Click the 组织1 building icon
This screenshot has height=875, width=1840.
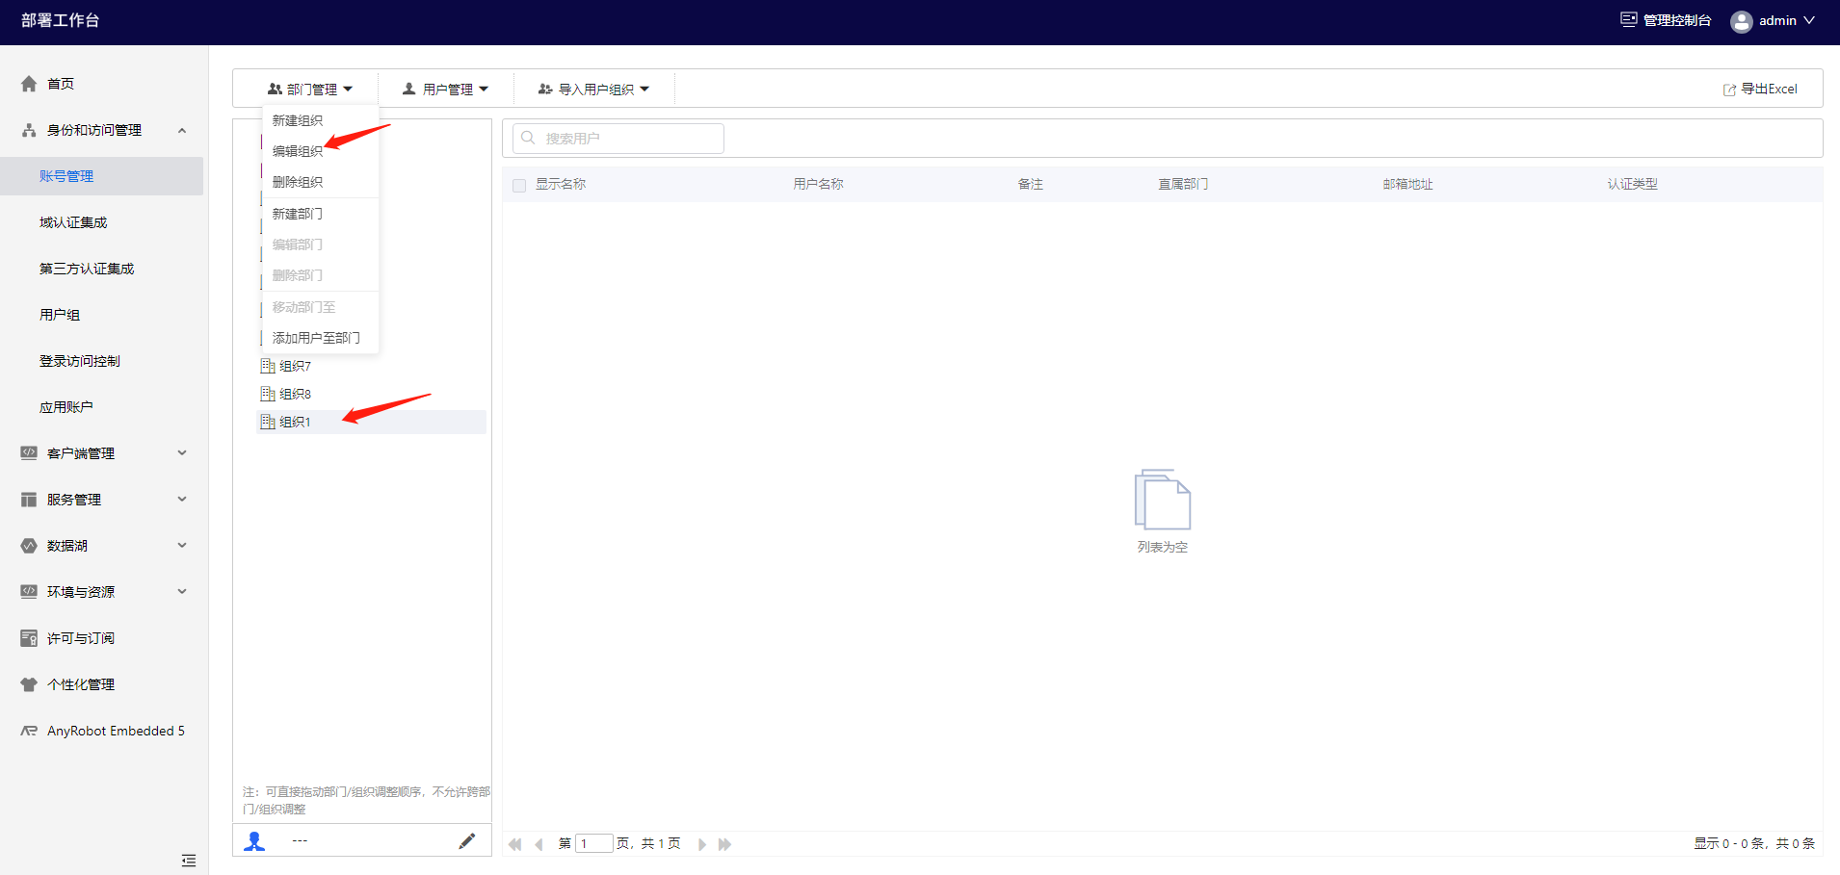coord(268,422)
